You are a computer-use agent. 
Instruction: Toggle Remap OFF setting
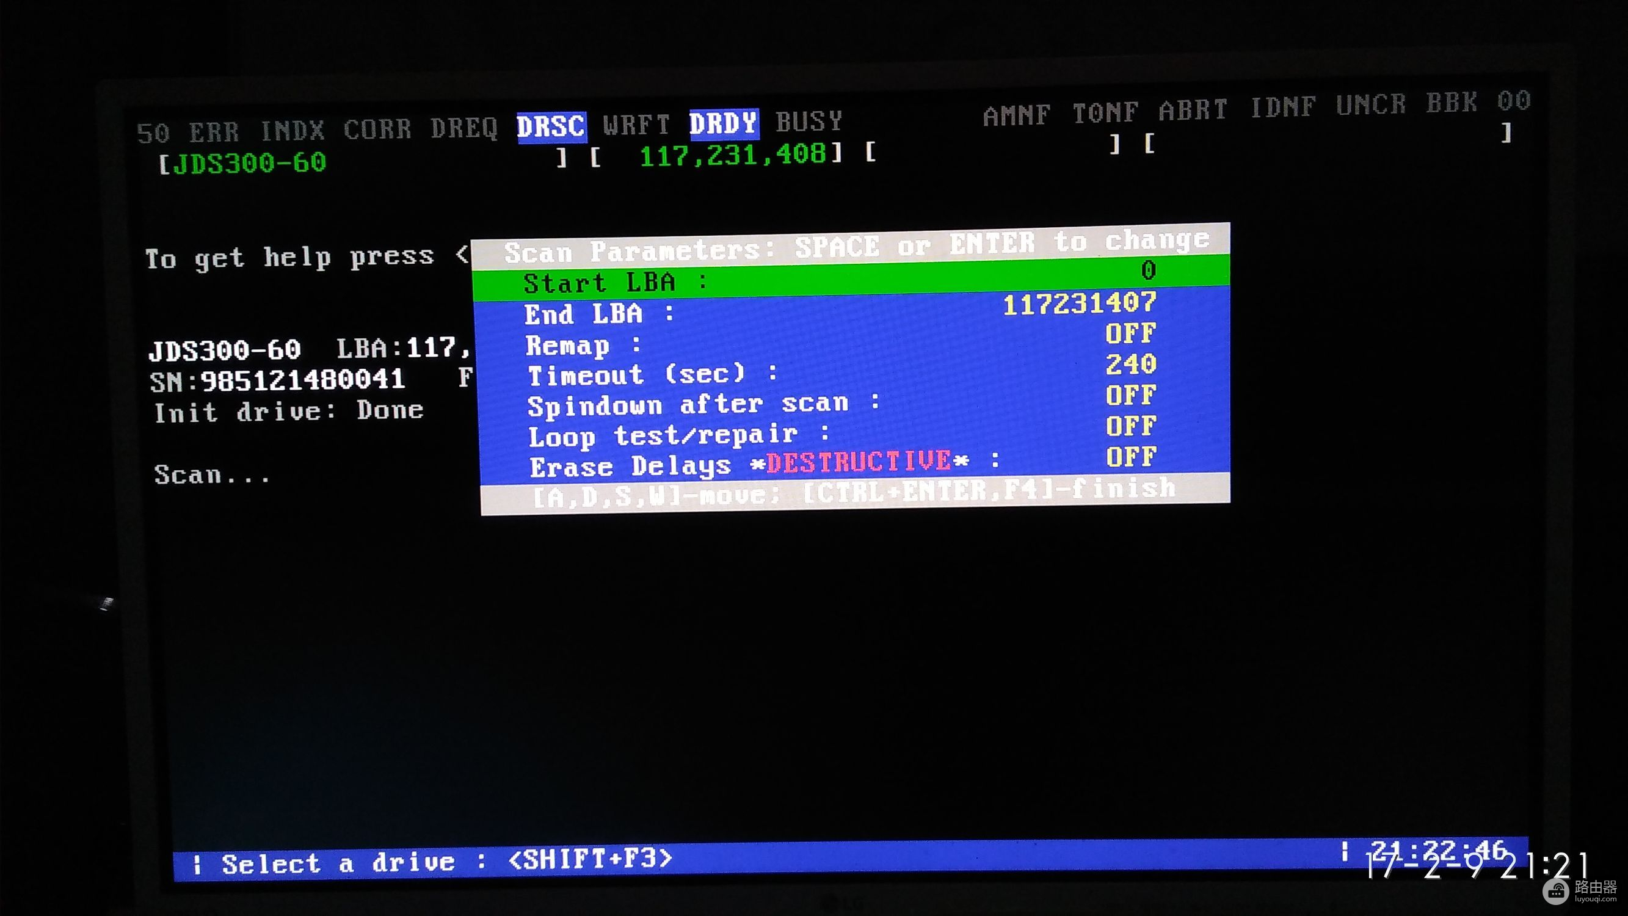click(1128, 340)
